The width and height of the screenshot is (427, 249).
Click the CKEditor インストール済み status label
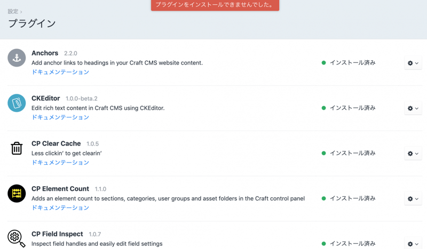click(x=352, y=108)
